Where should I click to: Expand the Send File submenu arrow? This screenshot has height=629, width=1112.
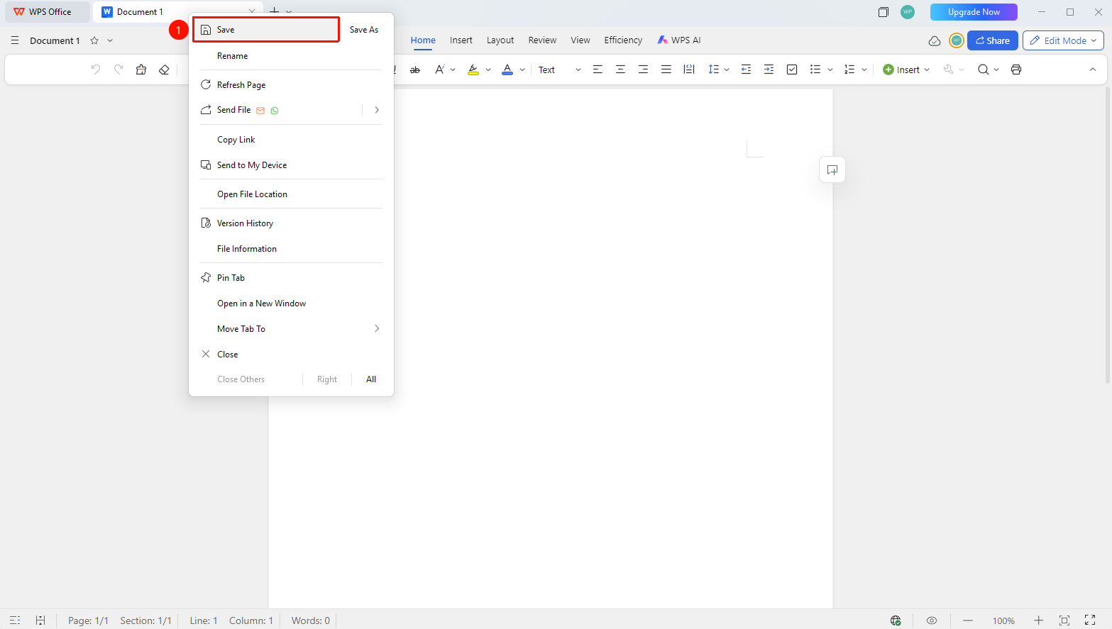[377, 110]
